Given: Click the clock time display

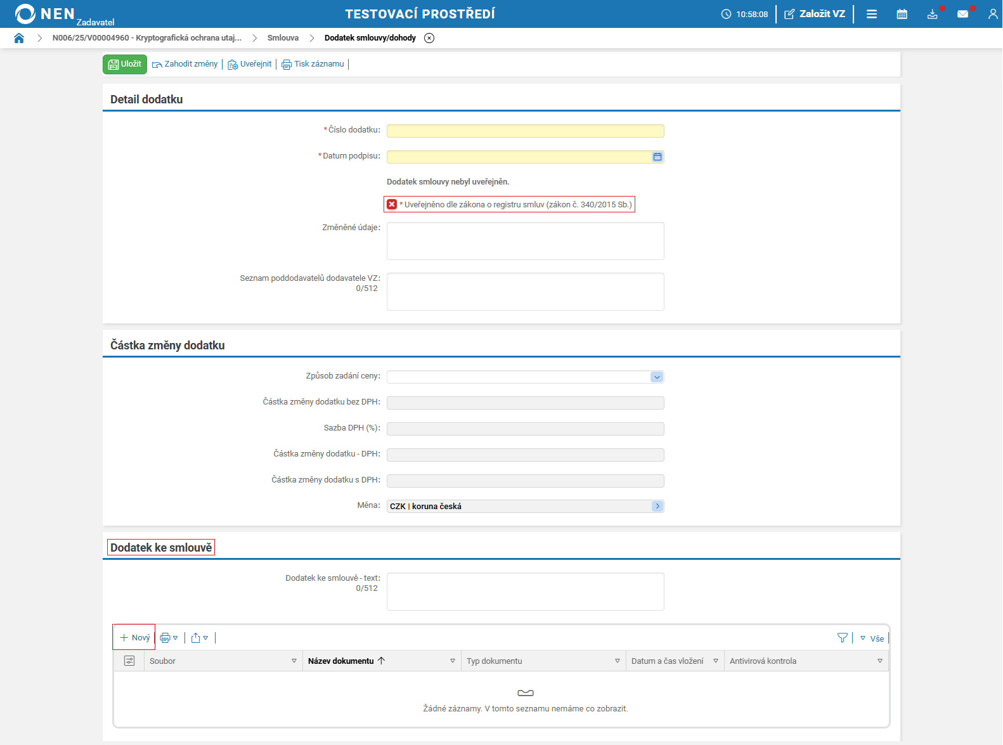Looking at the screenshot, I should click(745, 14).
